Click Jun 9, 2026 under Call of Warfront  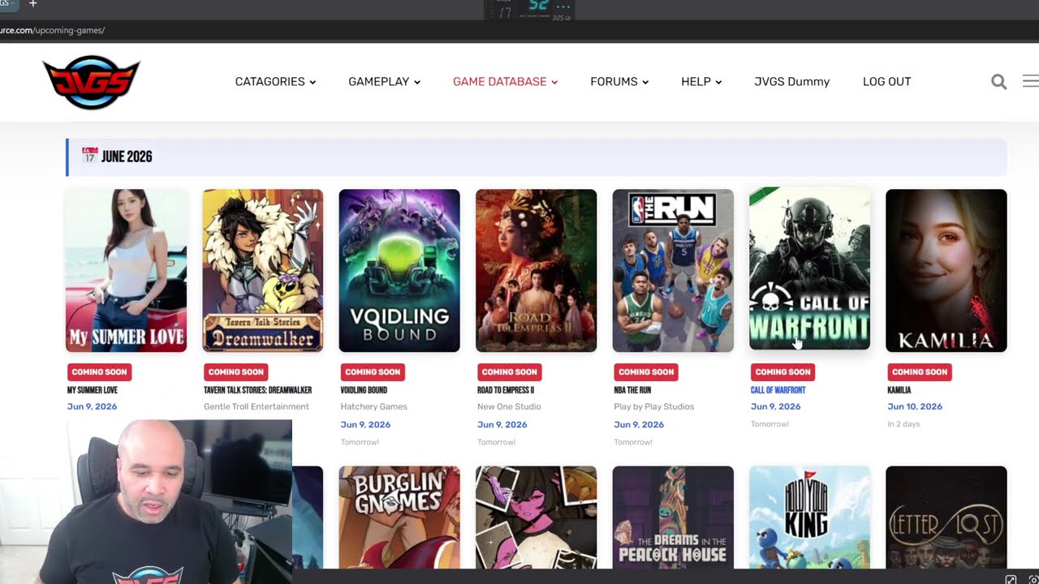(775, 406)
